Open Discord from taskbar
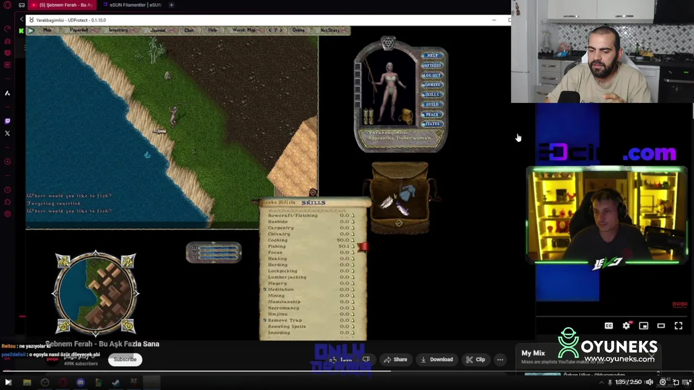 point(80,382)
